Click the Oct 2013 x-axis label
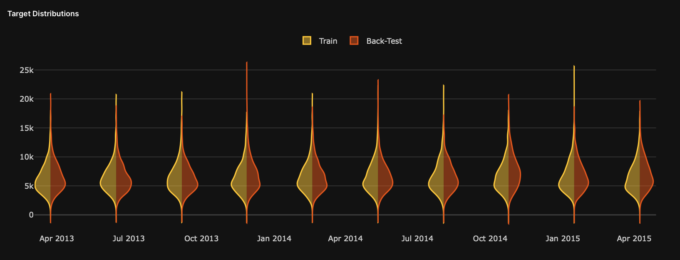Screen dimensions: 680x260 [201, 238]
